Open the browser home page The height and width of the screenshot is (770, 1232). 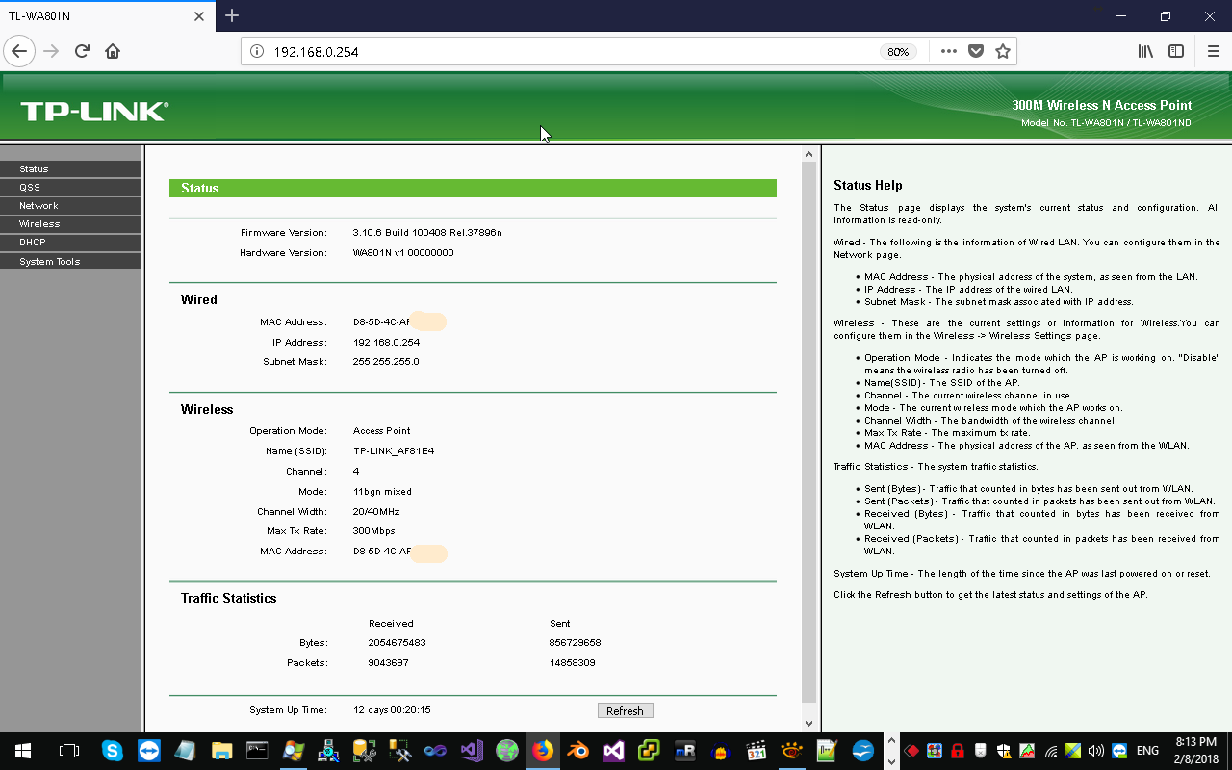(x=113, y=51)
